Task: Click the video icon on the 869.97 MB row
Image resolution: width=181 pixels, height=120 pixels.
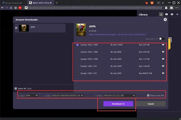Action: (163, 73)
